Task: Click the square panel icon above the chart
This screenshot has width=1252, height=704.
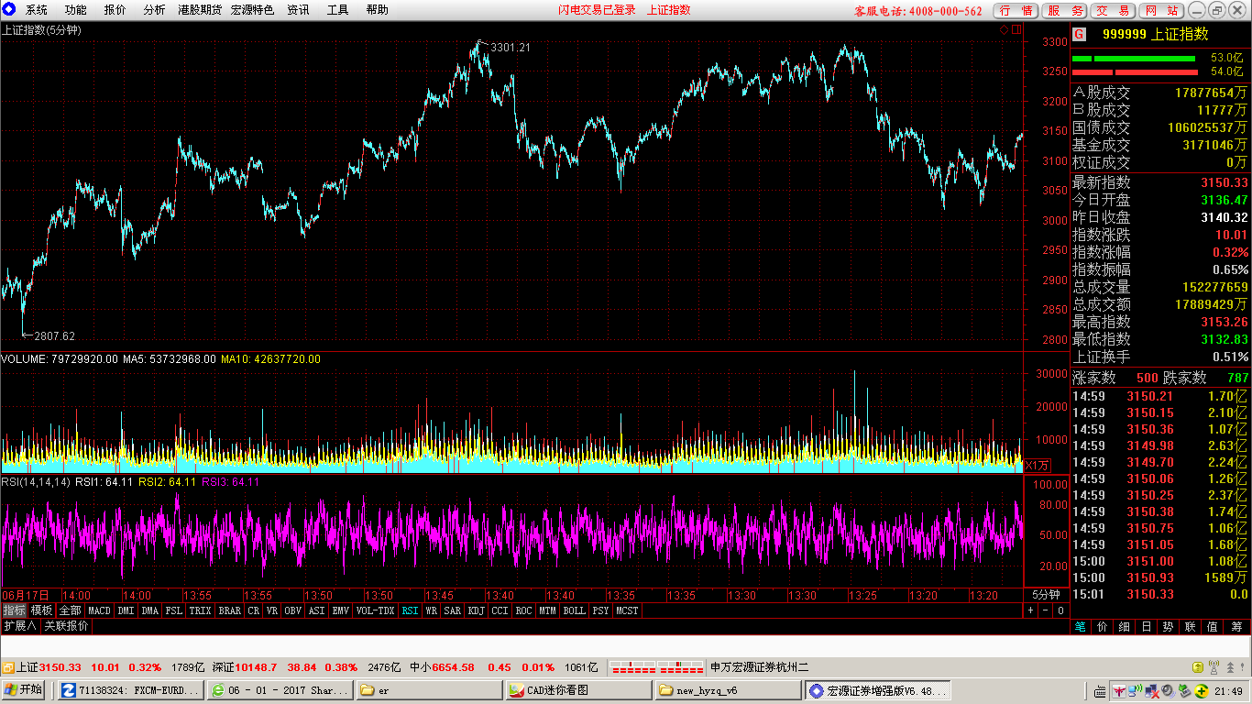Action: tap(1016, 29)
